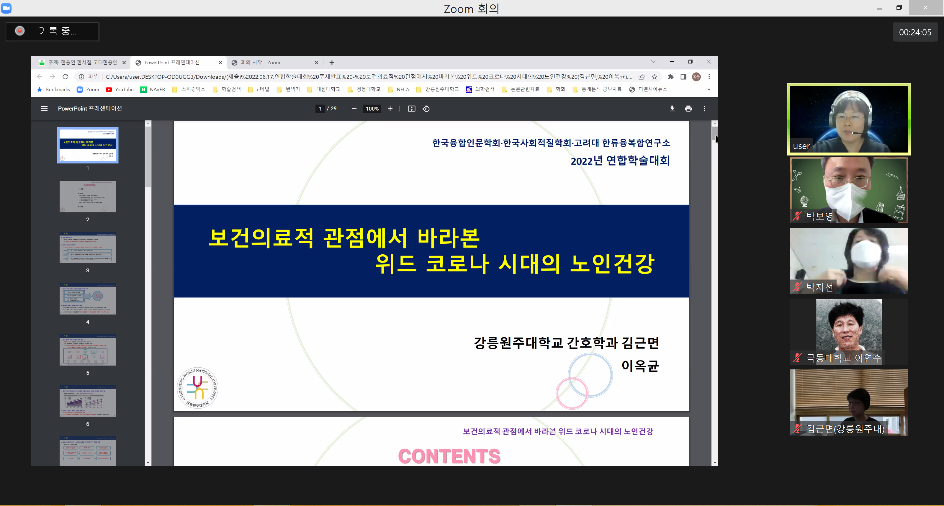Open the 디멘시아뉴스 bookmark
Image resolution: width=944 pixels, height=506 pixels.
[x=648, y=89]
